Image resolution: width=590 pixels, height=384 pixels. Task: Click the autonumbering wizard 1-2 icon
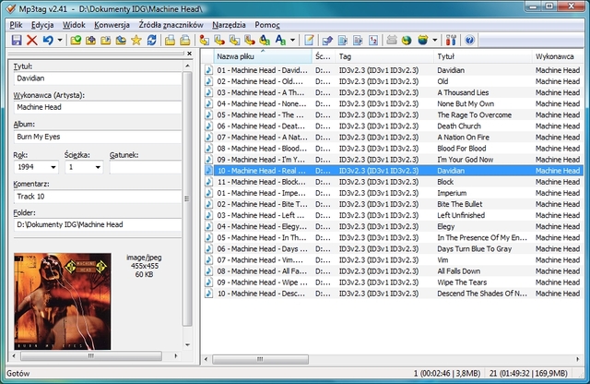pos(372,40)
